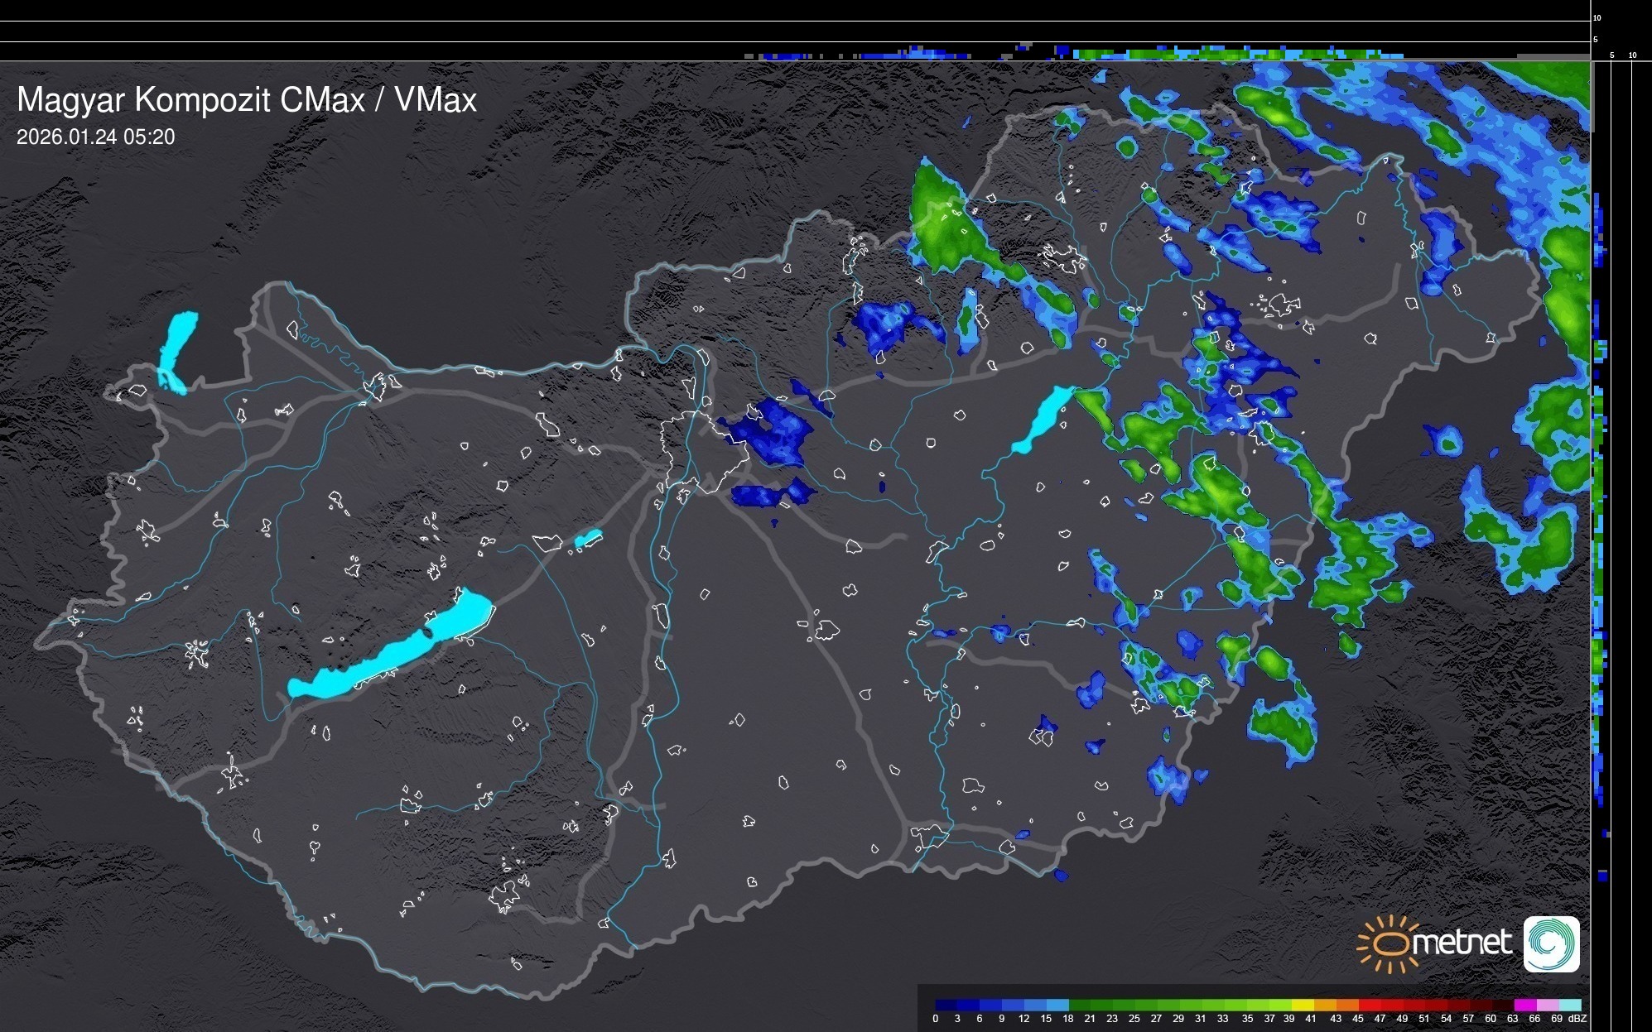Select the dark blue 0 dBZ legend swatch
The image size is (1652, 1032).
tap(946, 1005)
